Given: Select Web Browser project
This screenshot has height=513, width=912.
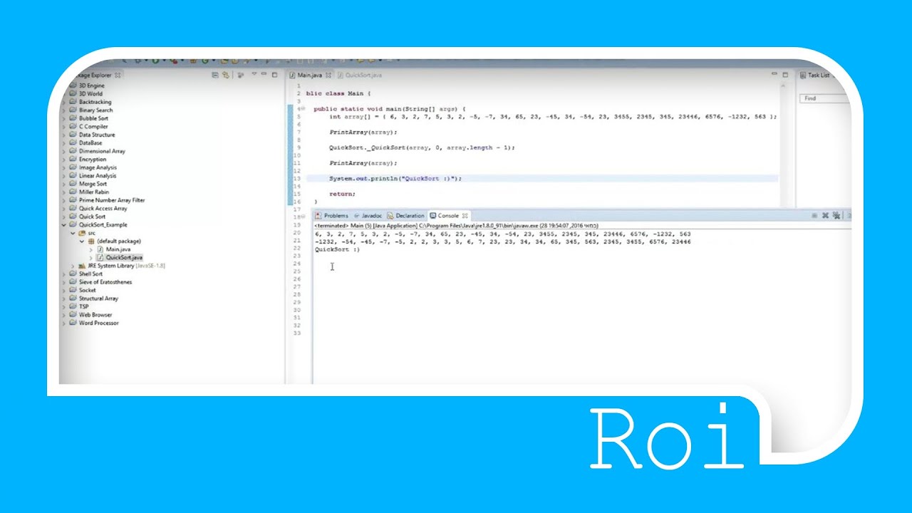Looking at the screenshot, I should [95, 315].
